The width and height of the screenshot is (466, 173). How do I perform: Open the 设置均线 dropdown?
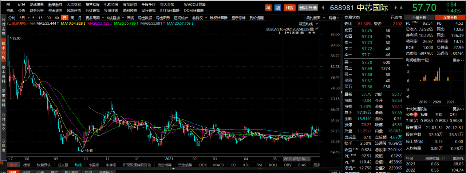point(307,24)
